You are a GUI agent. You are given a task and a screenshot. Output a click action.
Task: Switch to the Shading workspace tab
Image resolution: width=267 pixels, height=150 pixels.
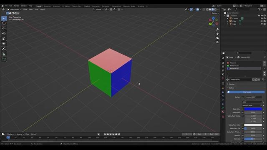pos(87,6)
